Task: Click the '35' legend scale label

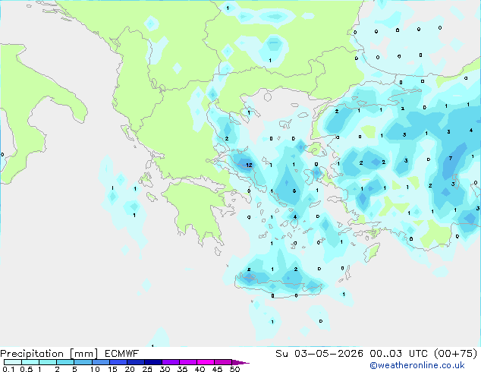Action: 182,369
